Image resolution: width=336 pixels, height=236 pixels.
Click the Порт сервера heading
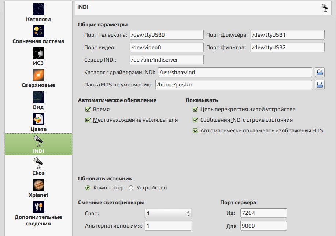tap(238, 202)
